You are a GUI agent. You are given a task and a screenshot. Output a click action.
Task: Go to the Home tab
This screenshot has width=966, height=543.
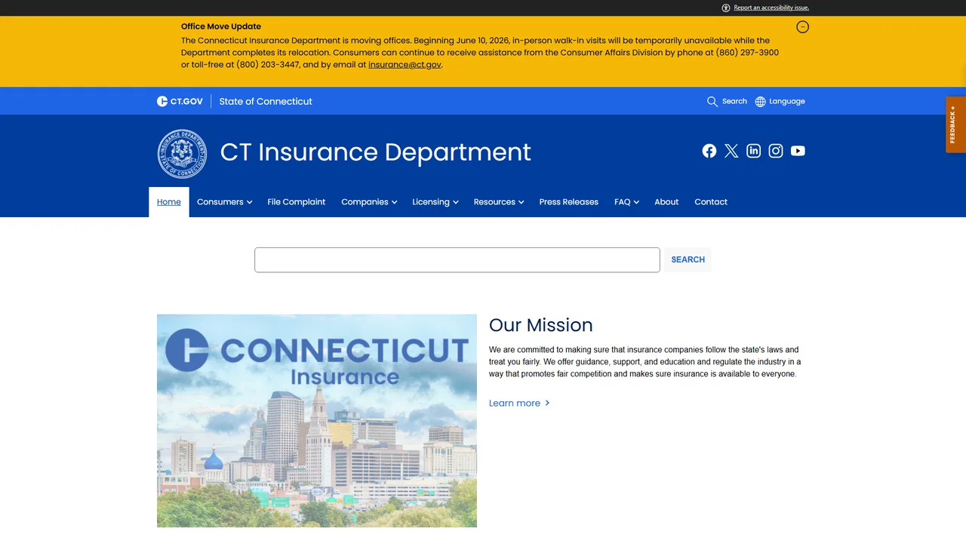coord(169,202)
